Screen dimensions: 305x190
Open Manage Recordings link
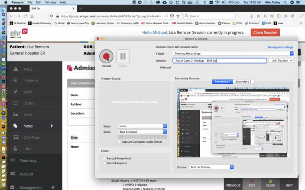pyautogui.click(x=280, y=47)
